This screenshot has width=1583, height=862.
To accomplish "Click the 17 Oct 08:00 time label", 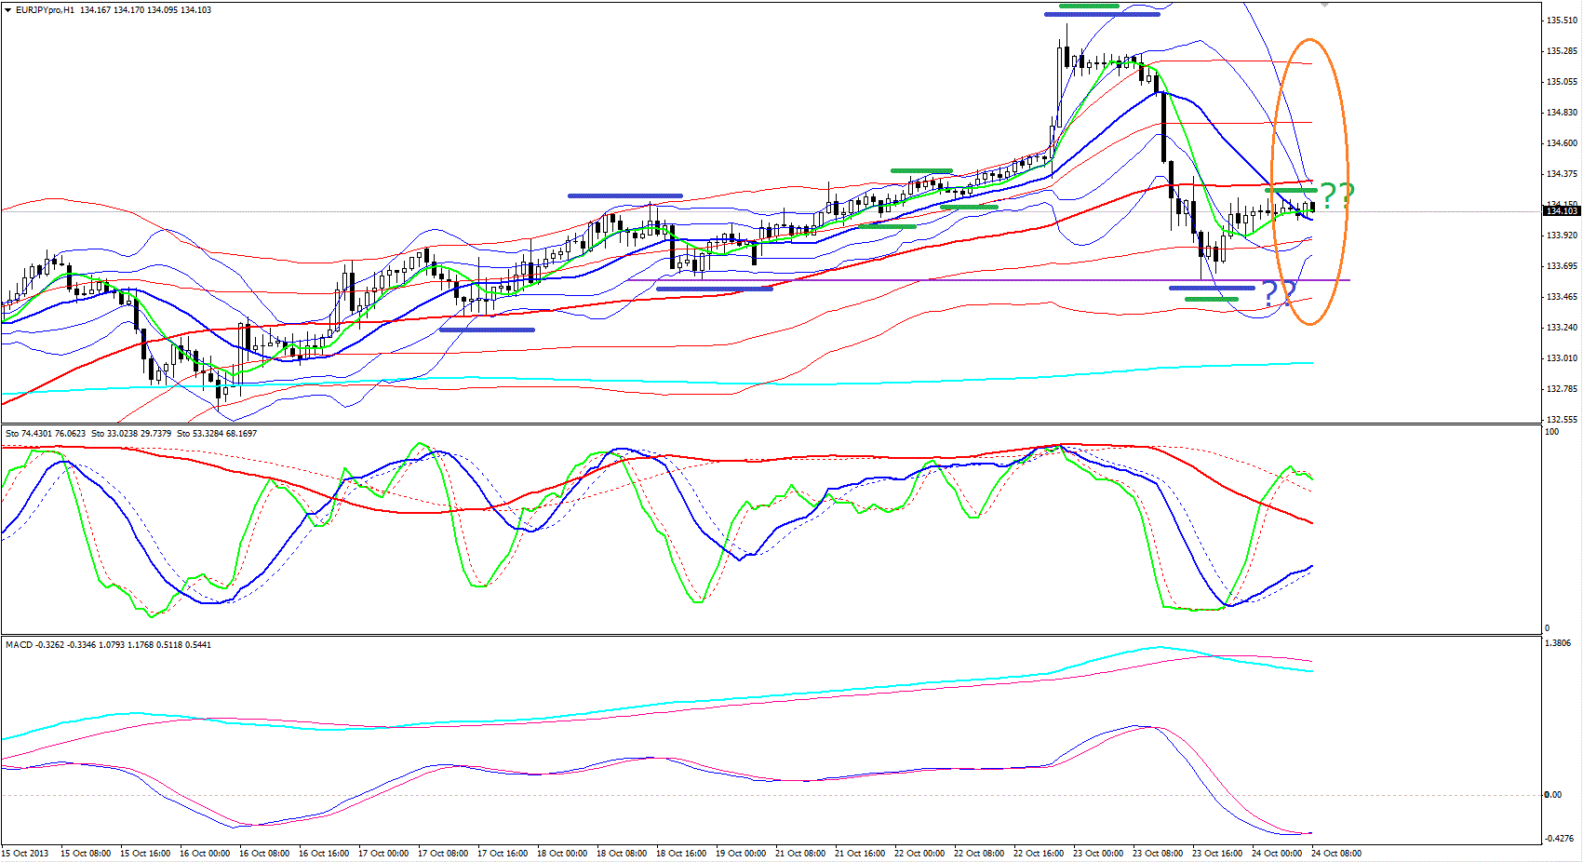I will click(x=443, y=853).
